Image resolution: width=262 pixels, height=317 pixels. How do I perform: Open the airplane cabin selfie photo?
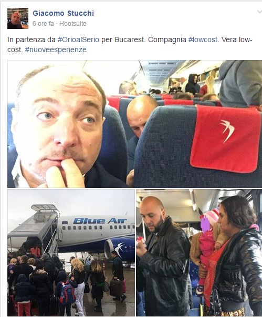point(134,124)
